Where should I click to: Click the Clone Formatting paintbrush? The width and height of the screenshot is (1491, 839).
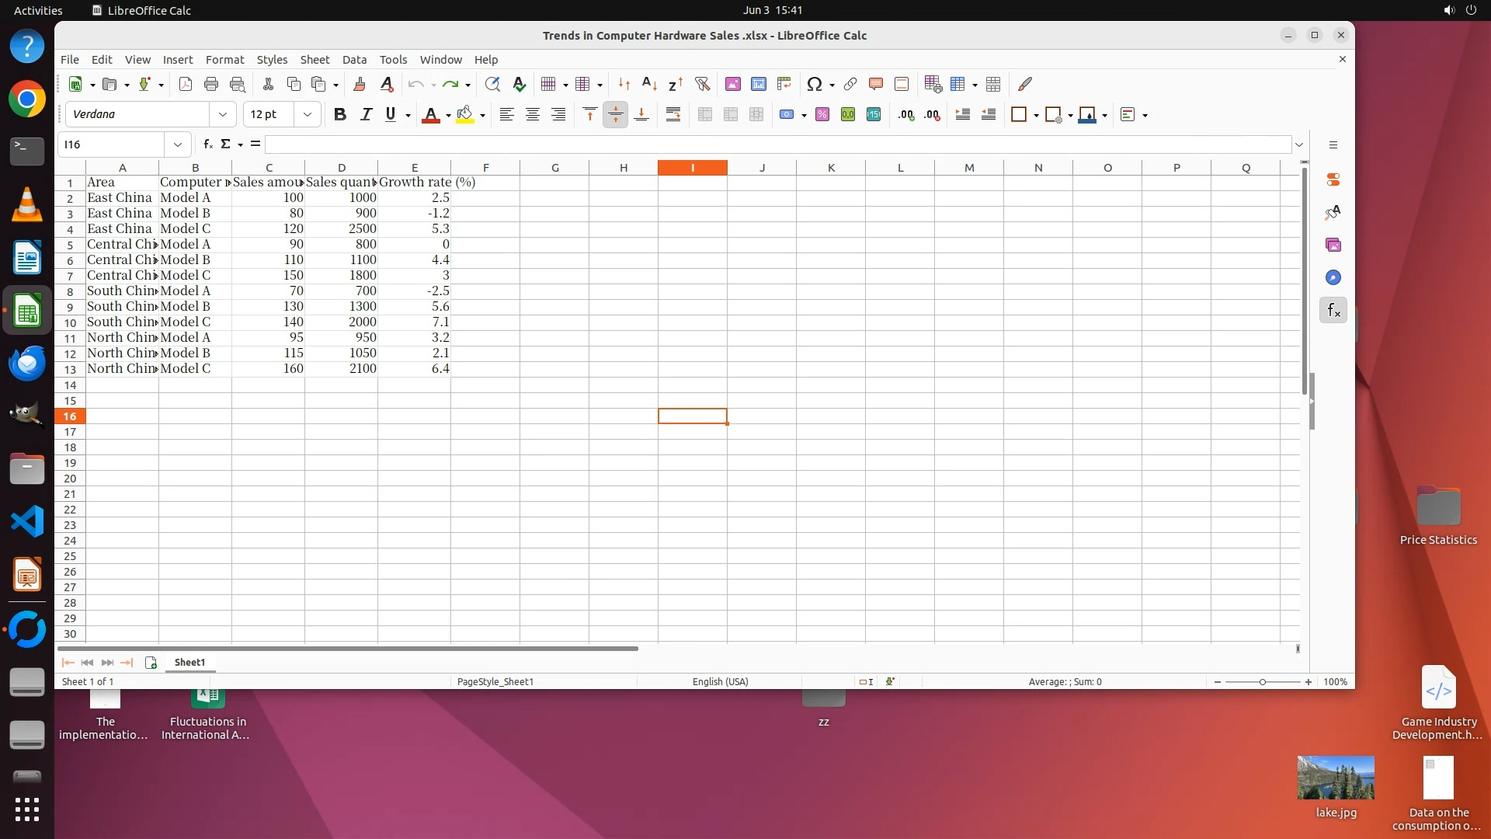coord(359,84)
